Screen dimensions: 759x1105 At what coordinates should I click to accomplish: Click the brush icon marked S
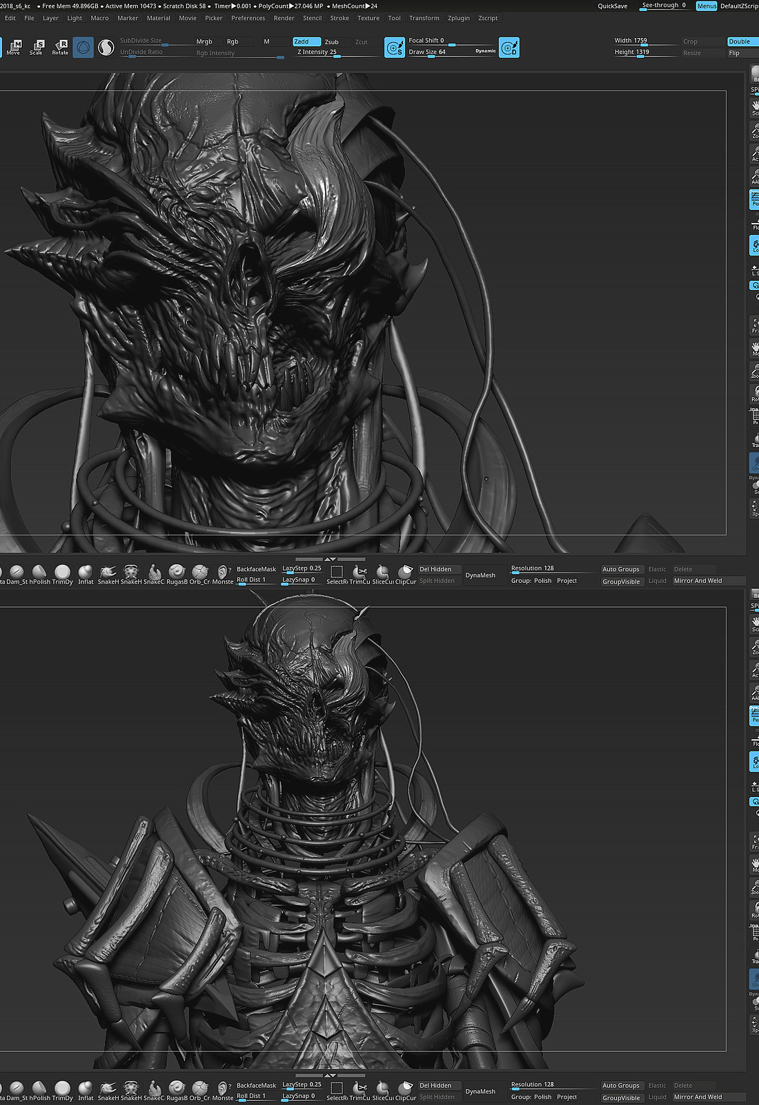click(395, 48)
